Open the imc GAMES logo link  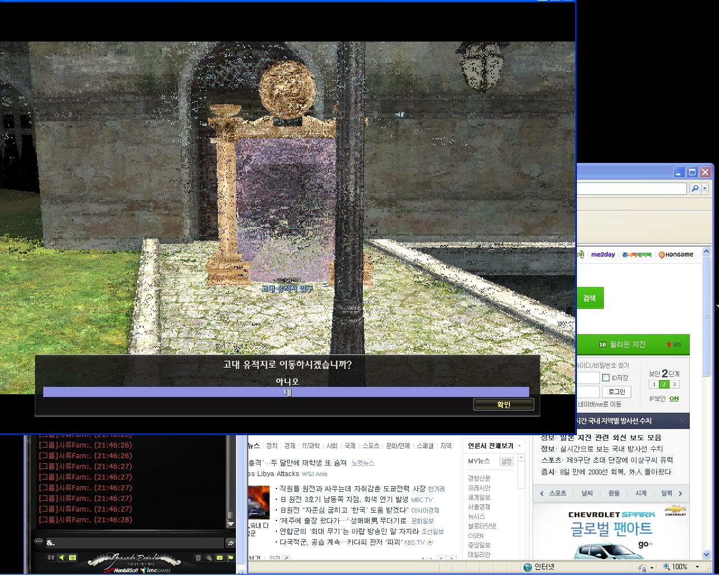coord(156,571)
